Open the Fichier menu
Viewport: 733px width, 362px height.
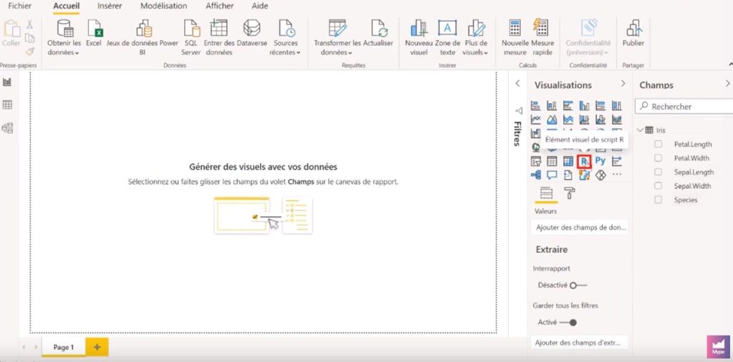pyautogui.click(x=20, y=6)
